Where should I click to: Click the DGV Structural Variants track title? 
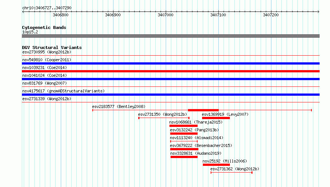coord(52,47)
